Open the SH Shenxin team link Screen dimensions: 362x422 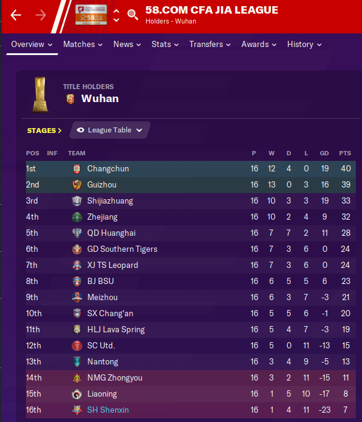point(108,410)
